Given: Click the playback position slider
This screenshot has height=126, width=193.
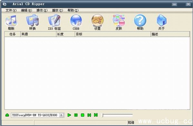Looking at the screenshot, I should click(117, 115).
